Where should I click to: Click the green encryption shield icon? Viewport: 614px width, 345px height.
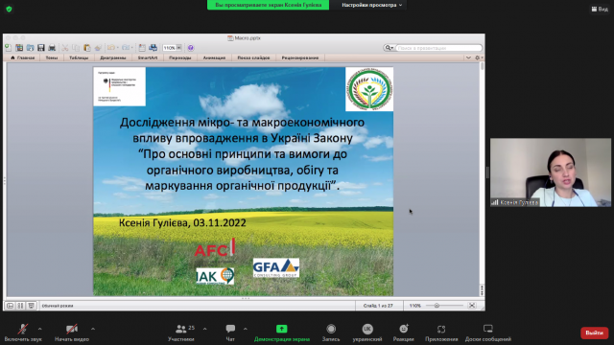pyautogui.click(x=9, y=9)
